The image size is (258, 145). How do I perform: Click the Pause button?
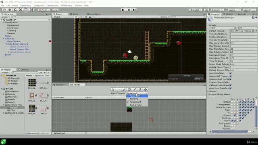[x=129, y=10]
